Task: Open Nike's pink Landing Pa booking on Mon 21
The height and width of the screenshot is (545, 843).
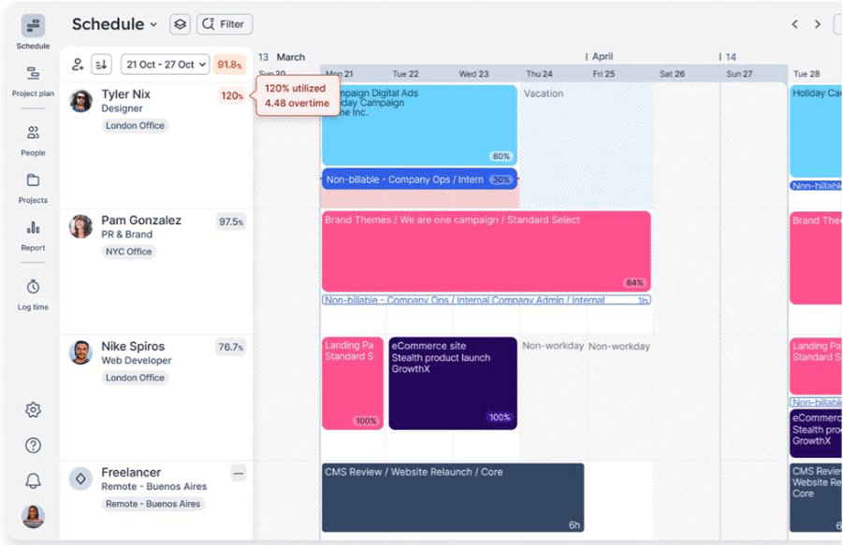Action: coord(353,383)
